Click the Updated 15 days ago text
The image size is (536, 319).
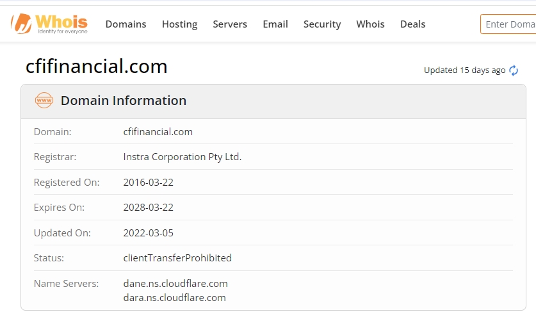click(x=464, y=70)
